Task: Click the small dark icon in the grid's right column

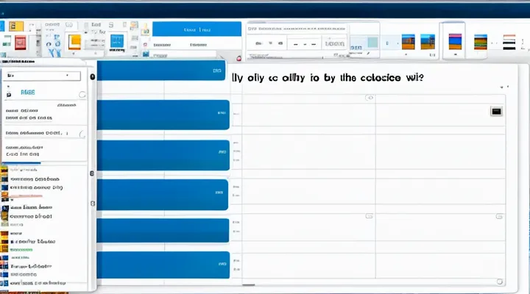Action: (495, 111)
